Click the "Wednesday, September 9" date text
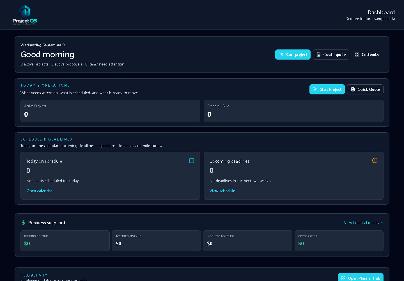The height and width of the screenshot is (281, 404). (43, 45)
